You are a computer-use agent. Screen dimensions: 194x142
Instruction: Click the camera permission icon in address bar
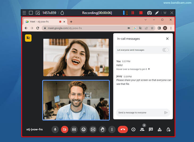[x=129, y=28]
